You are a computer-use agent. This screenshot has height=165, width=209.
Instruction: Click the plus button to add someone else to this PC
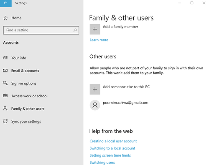tap(95, 89)
